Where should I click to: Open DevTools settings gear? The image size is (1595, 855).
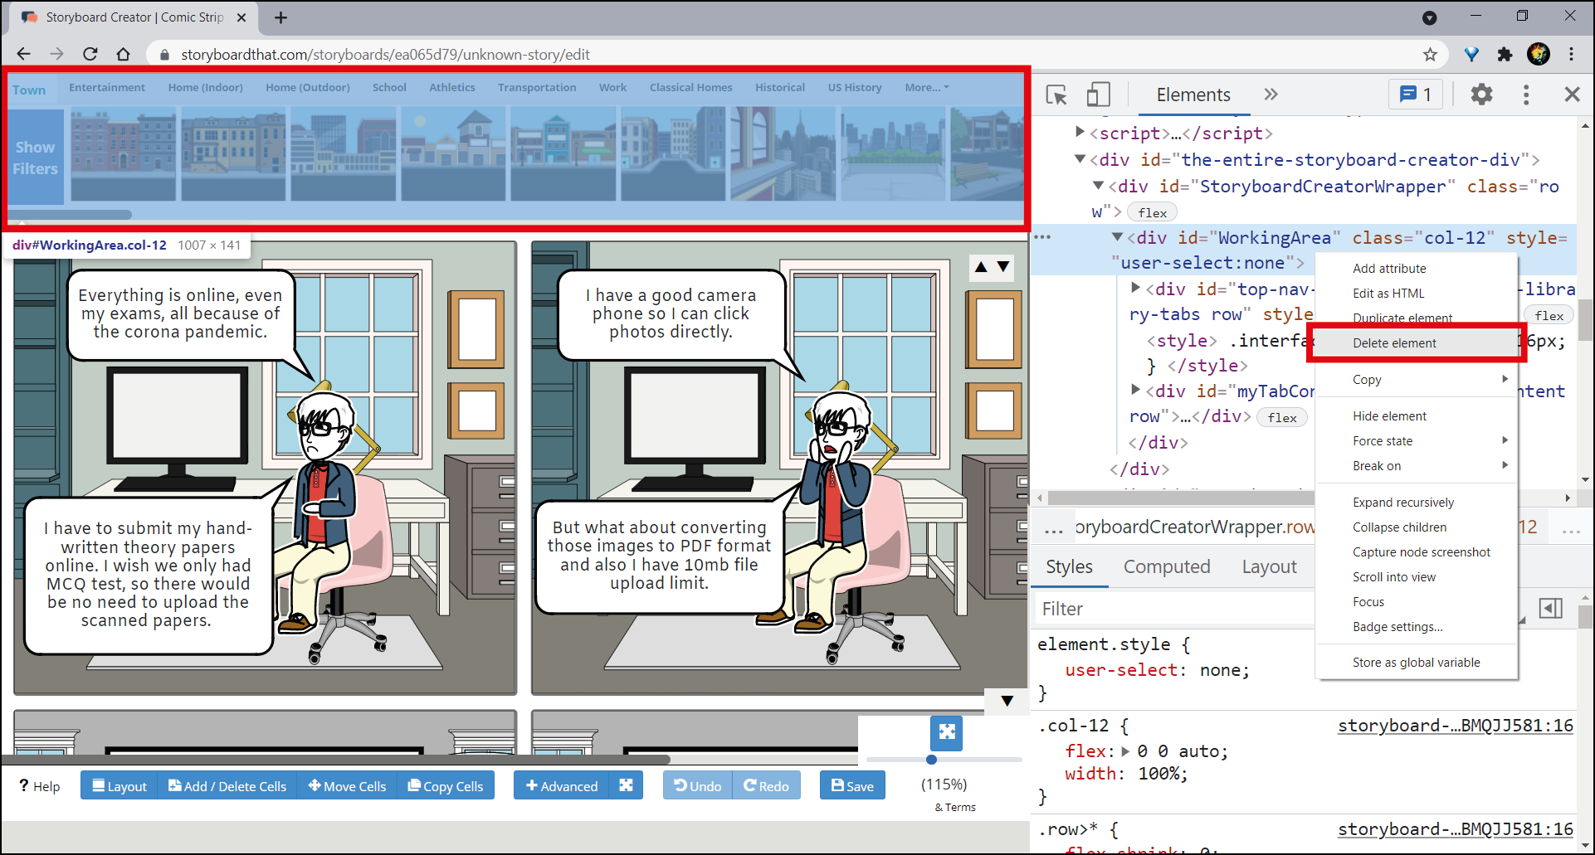pos(1481,95)
